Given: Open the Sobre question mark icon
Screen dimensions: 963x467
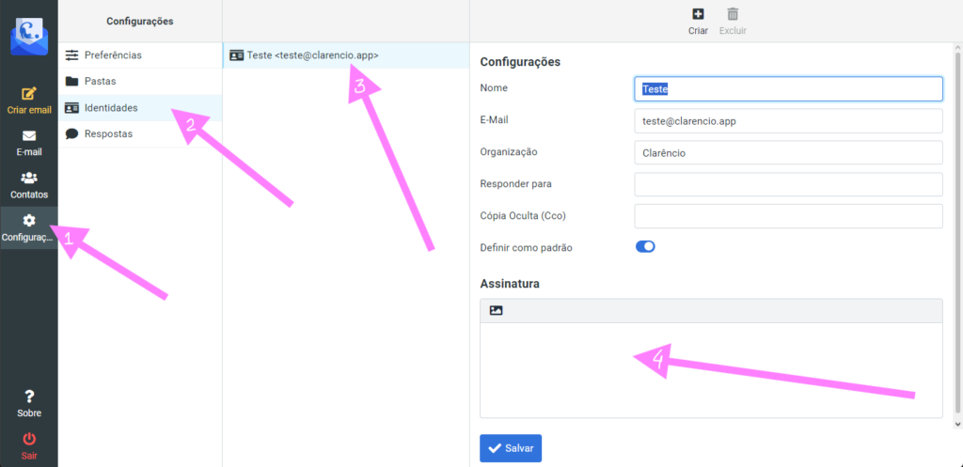Looking at the screenshot, I should click(x=29, y=397).
